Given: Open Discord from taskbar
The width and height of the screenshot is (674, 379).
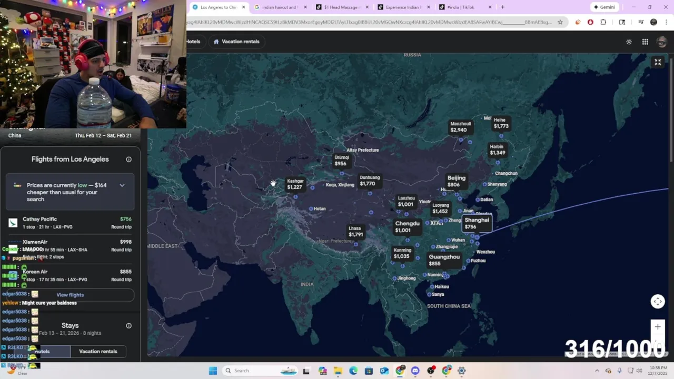Looking at the screenshot, I should click(415, 371).
